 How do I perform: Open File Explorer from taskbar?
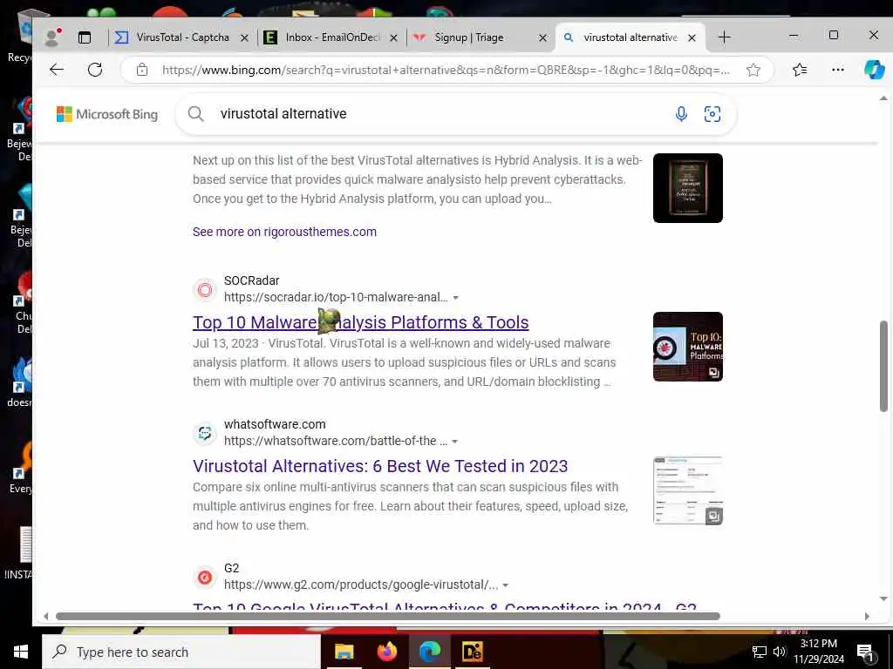[x=344, y=652]
